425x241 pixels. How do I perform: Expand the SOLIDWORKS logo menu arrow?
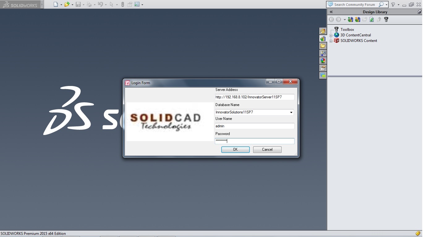click(42, 4)
